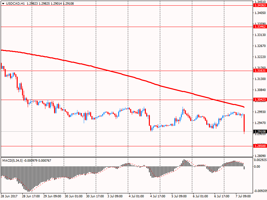Viewport: 267px width, 200px height.
Task: Select the 1.34363 red price level label
Action: tap(260, 5)
